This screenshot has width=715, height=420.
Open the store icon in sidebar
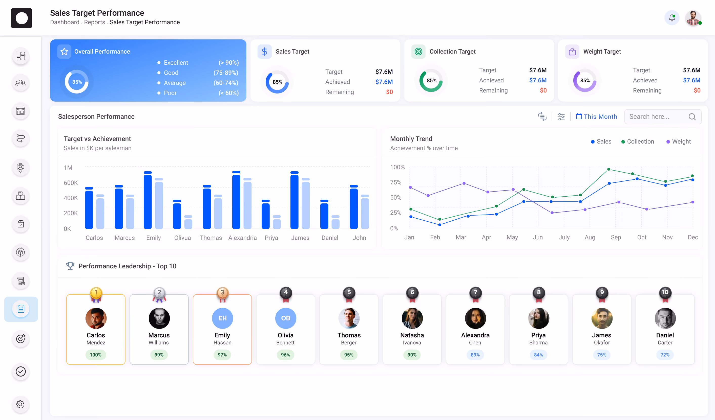pos(21,111)
